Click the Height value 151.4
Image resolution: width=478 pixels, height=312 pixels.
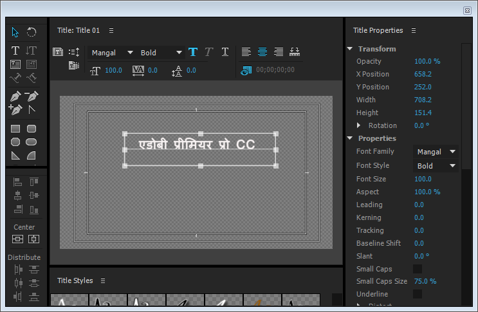[x=423, y=113]
